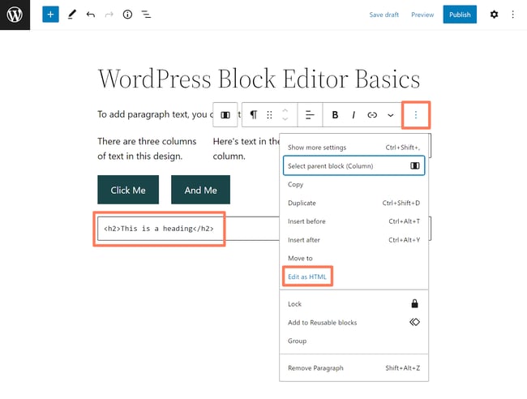The width and height of the screenshot is (527, 399).
Task: Click the HTML heading code field
Action: [159, 229]
